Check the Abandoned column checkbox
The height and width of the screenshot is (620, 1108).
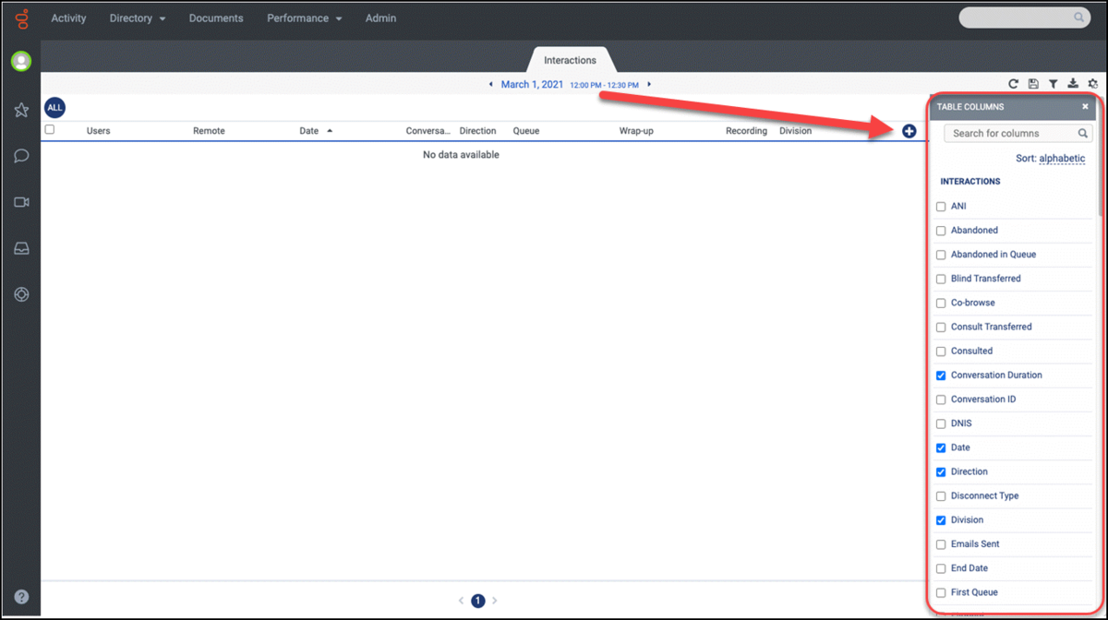pyautogui.click(x=941, y=231)
